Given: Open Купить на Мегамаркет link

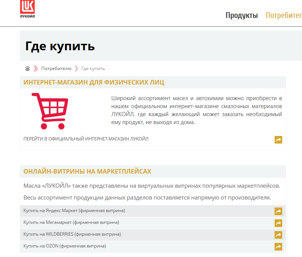Looking at the screenshot, I should (71, 222).
